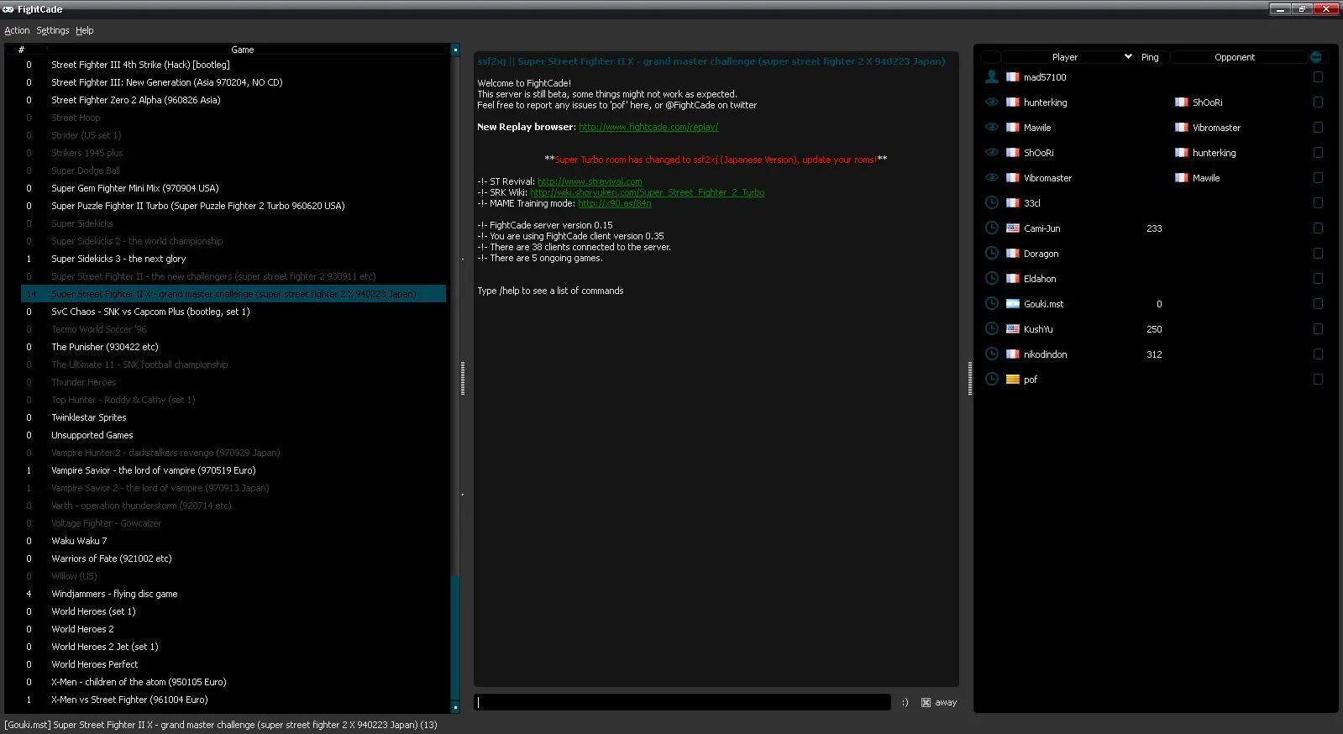Select Super Street Fighter II X grand master challenge room
1343x734 pixels.
(x=233, y=294)
